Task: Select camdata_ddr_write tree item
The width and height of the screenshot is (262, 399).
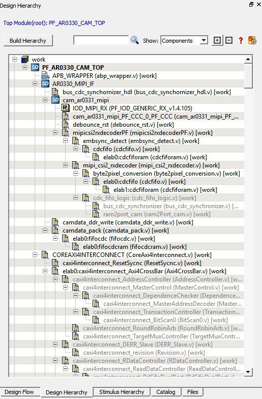Action: [x=128, y=222]
